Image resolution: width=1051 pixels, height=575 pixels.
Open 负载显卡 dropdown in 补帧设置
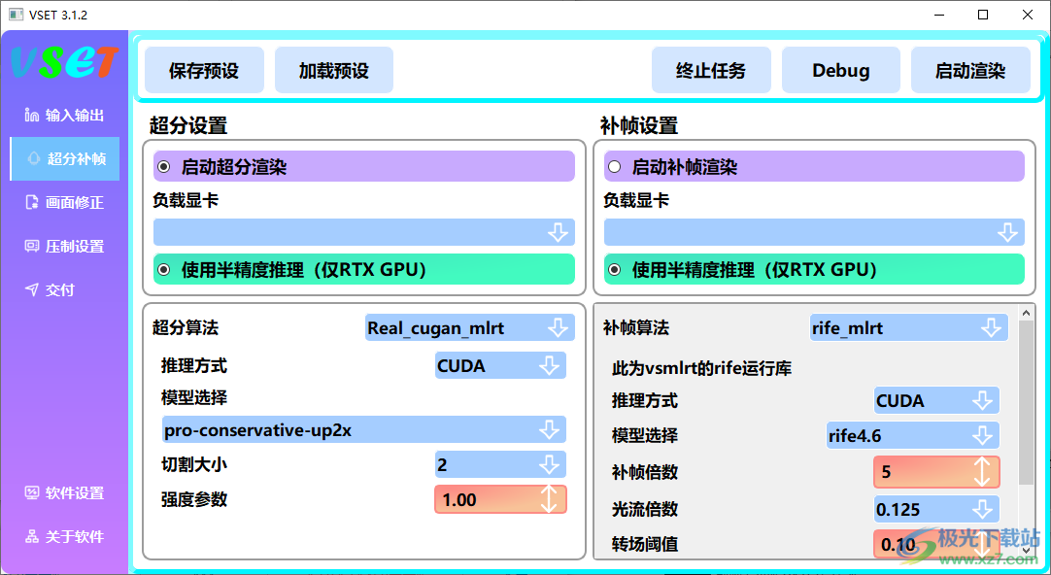pos(814,232)
